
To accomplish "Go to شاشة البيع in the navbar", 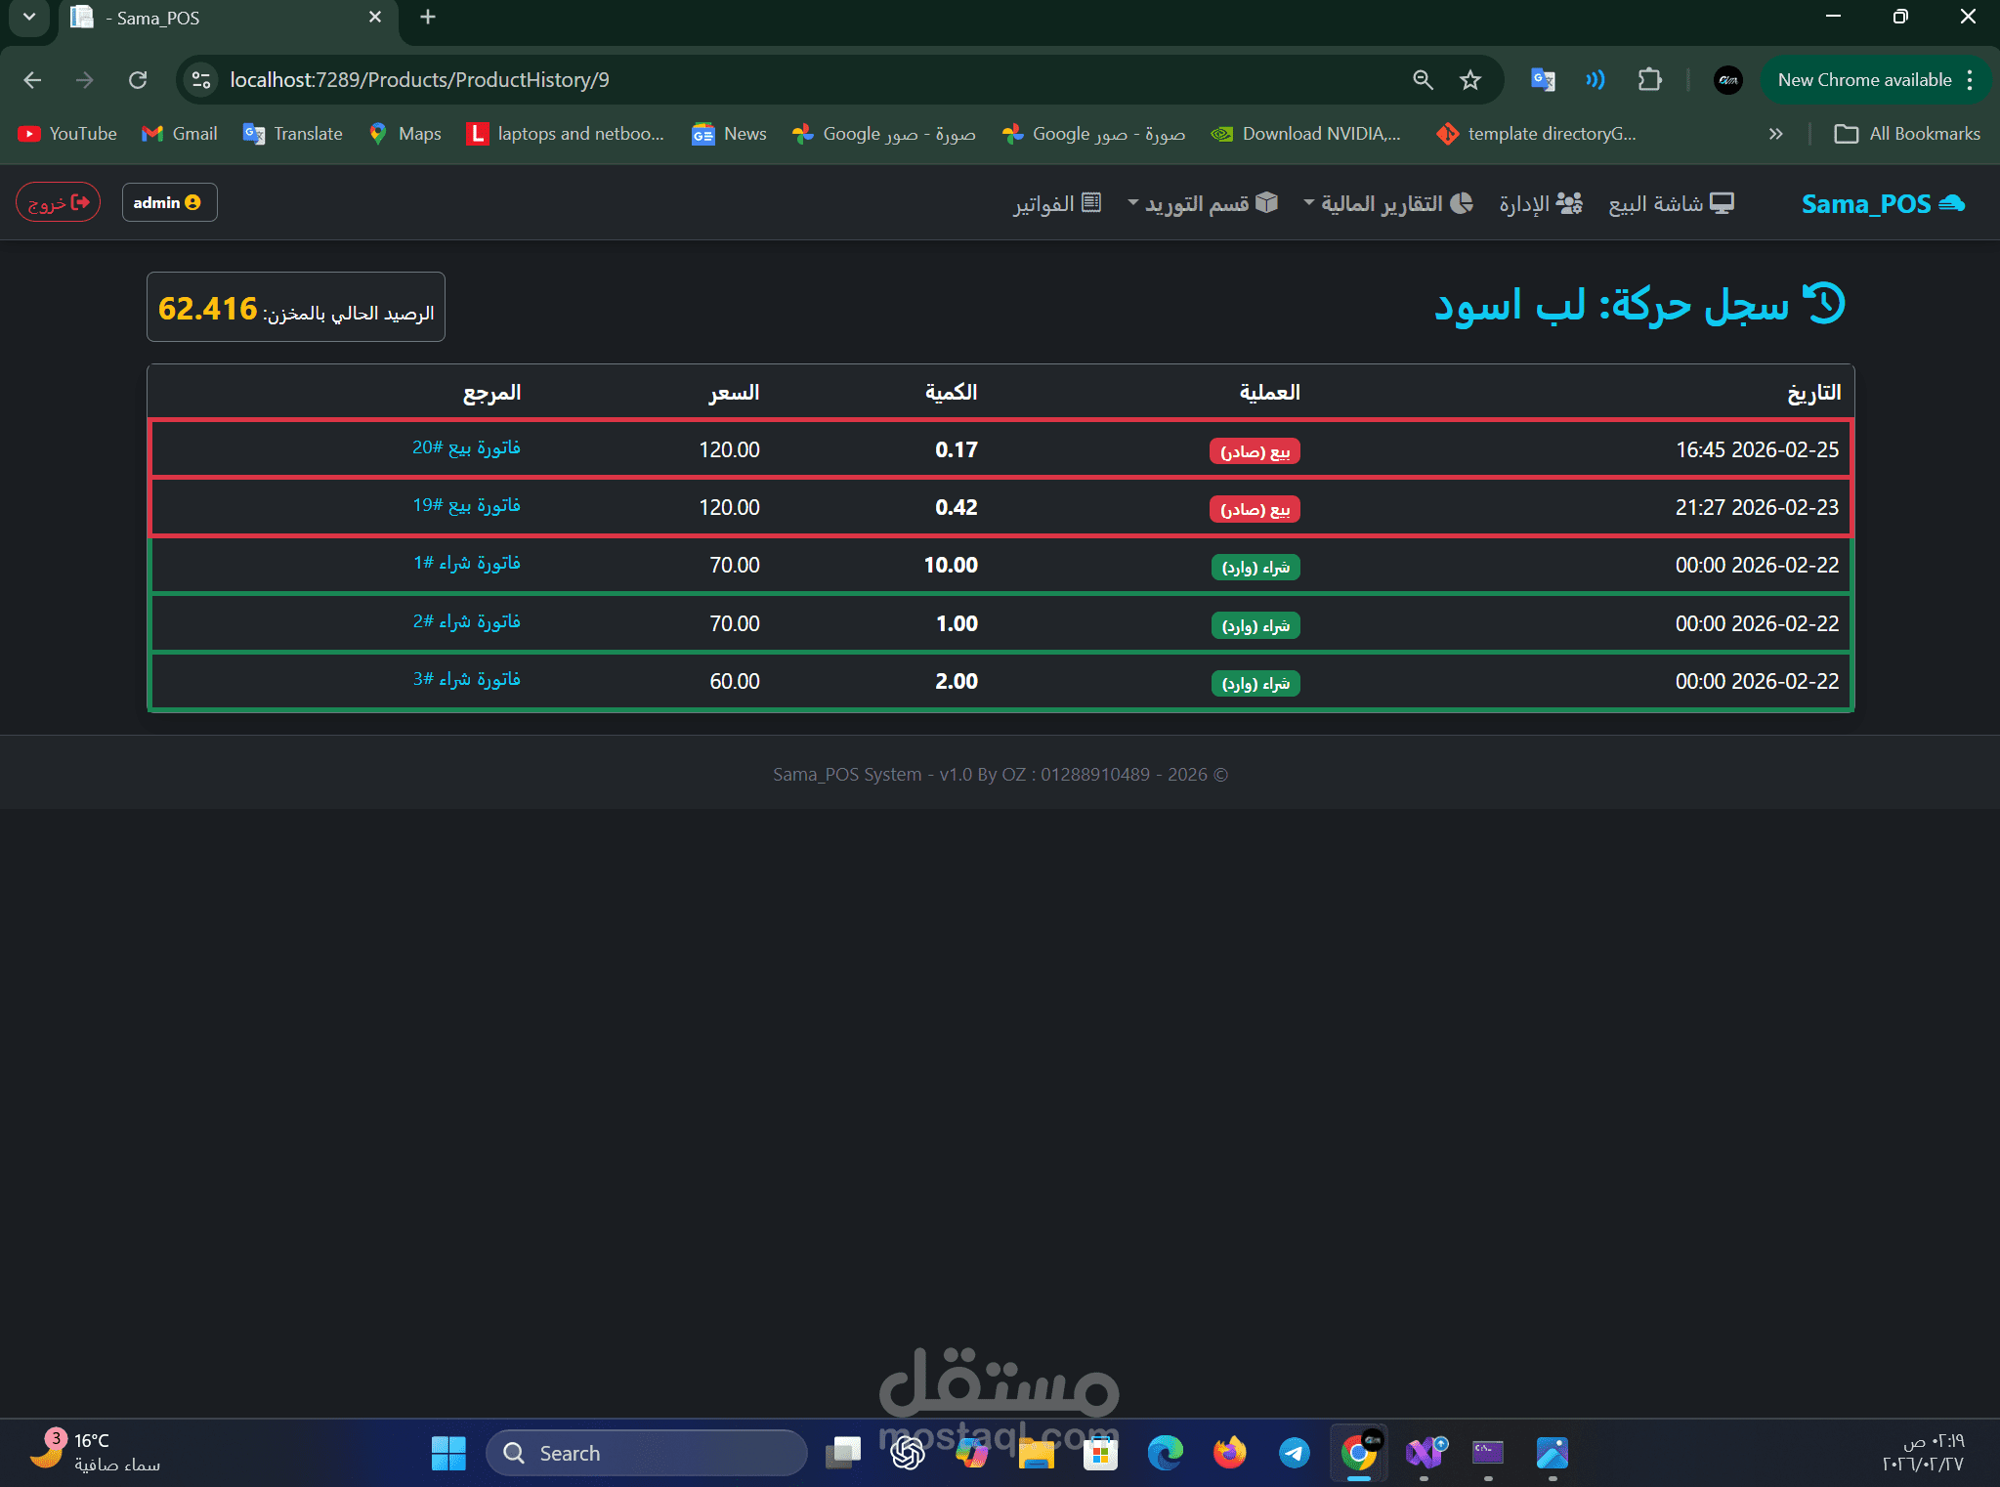I will (x=1671, y=203).
